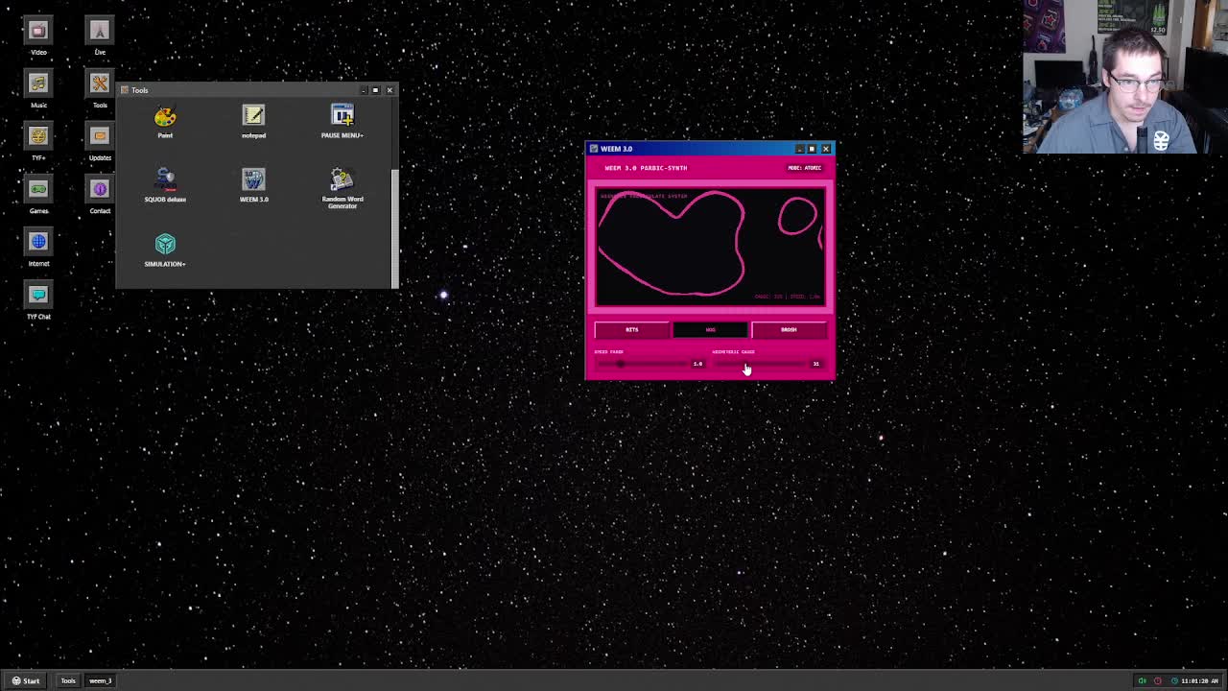The image size is (1228, 691).
Task: Click the right-hand slider in WEEM
Action: click(x=762, y=364)
